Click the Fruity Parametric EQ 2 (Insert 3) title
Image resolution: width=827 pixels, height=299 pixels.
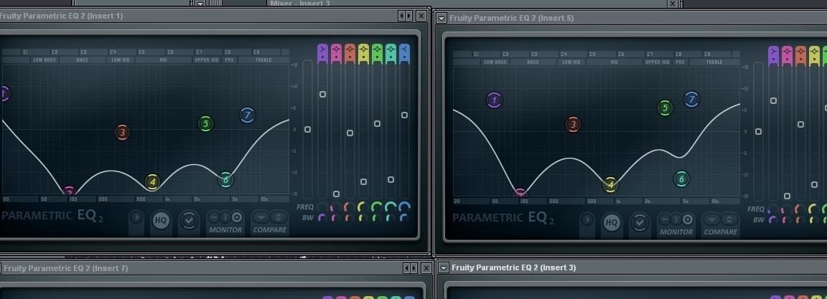tap(514, 267)
